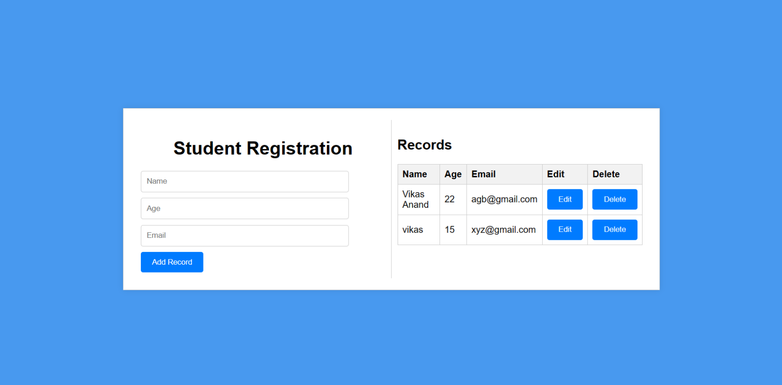Click the Name column header

click(415, 174)
